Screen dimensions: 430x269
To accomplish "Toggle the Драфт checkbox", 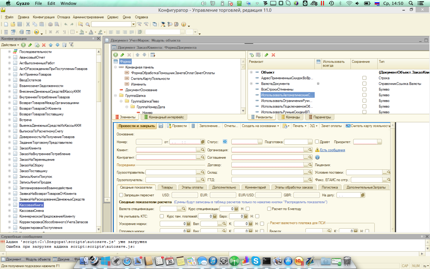I will click(x=317, y=142).
